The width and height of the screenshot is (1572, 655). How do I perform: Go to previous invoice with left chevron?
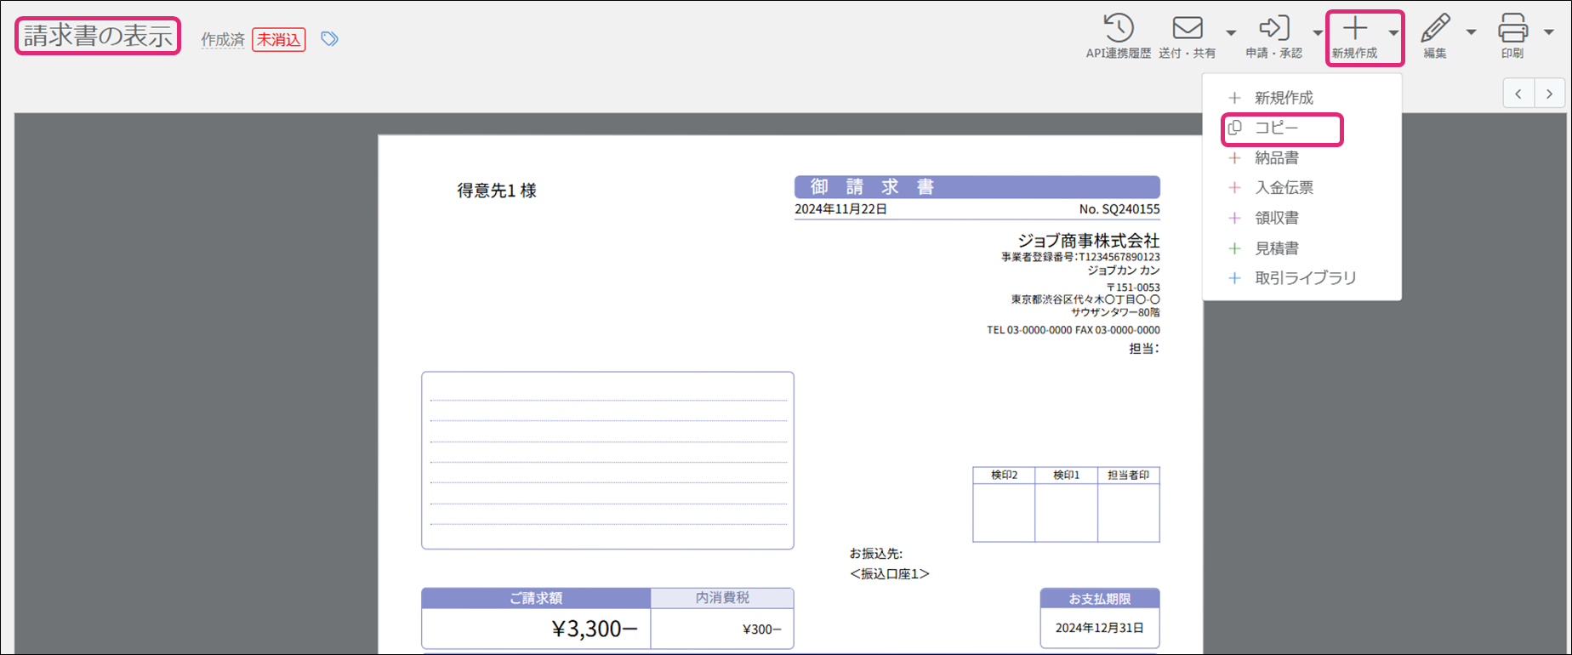tap(1518, 94)
